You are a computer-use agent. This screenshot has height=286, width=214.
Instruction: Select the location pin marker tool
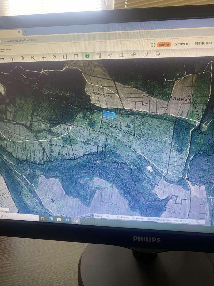point(54,57)
